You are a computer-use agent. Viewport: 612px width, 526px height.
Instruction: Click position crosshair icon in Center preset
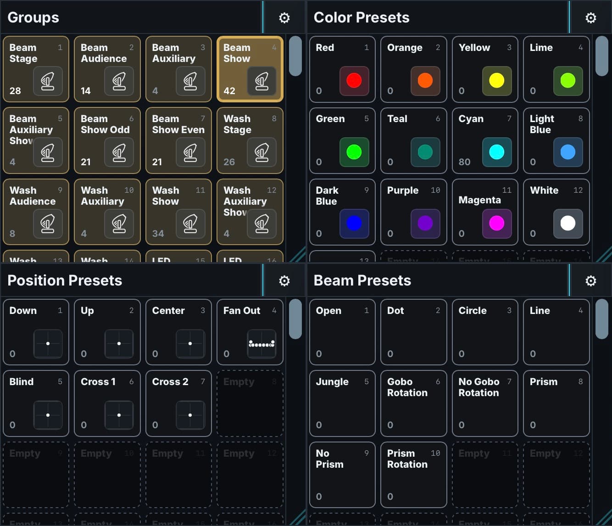[x=190, y=344]
